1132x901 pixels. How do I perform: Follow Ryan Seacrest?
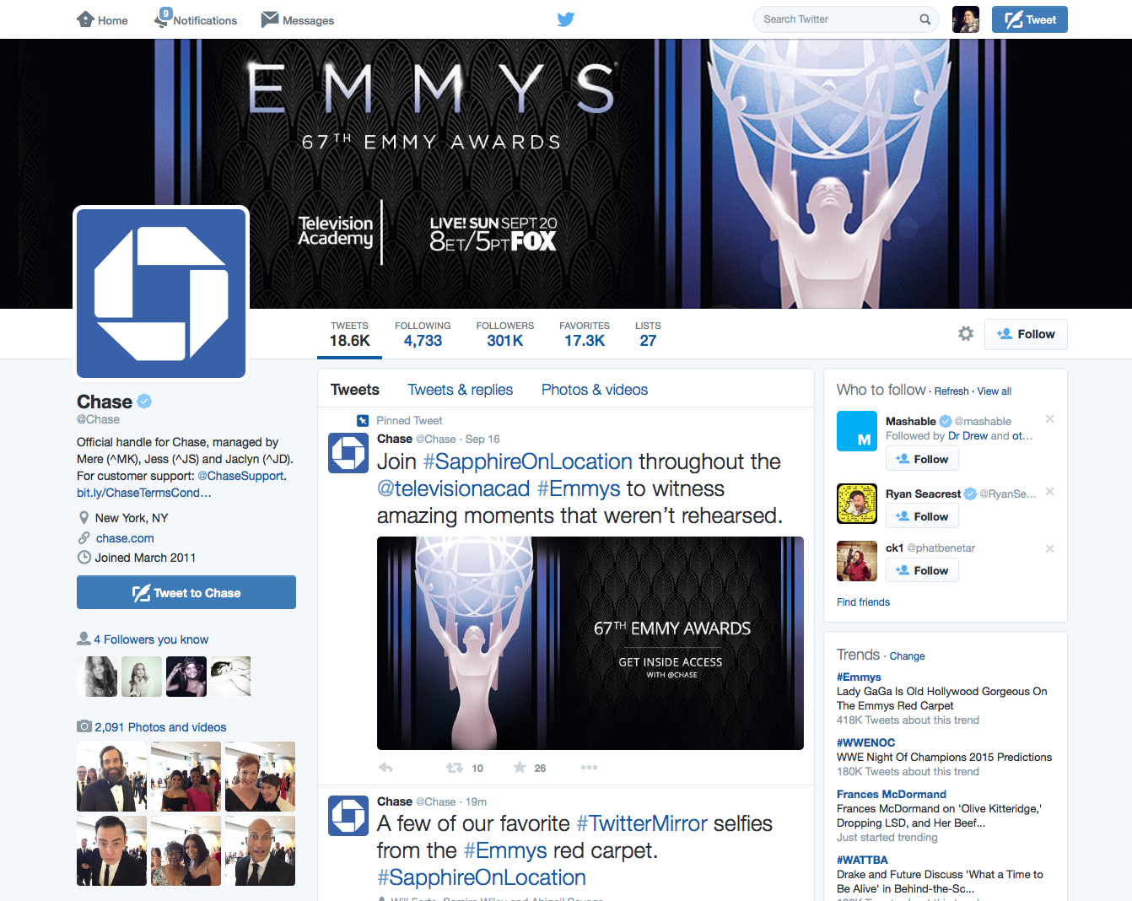(x=922, y=516)
